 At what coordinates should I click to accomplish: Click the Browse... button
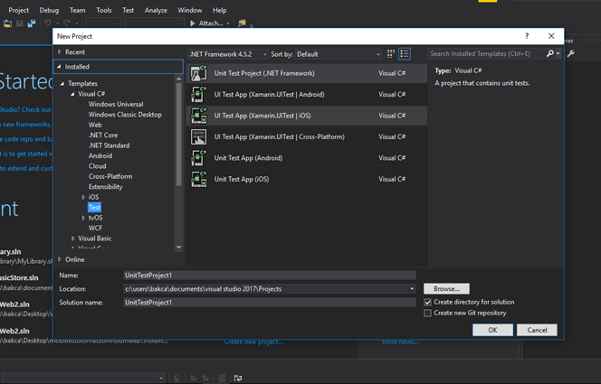[446, 289]
